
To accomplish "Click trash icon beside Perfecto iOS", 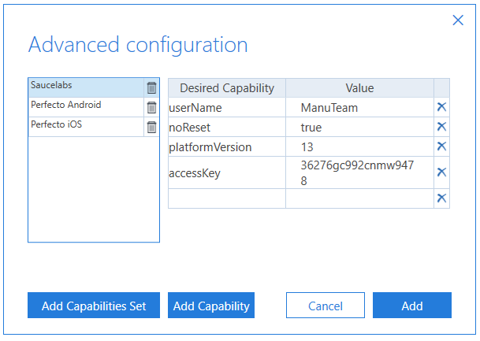I will 152,127.
